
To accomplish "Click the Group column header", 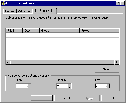I will 59,31.
